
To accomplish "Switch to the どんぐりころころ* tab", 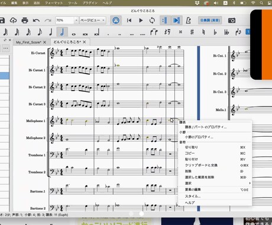I will tap(67, 42).
